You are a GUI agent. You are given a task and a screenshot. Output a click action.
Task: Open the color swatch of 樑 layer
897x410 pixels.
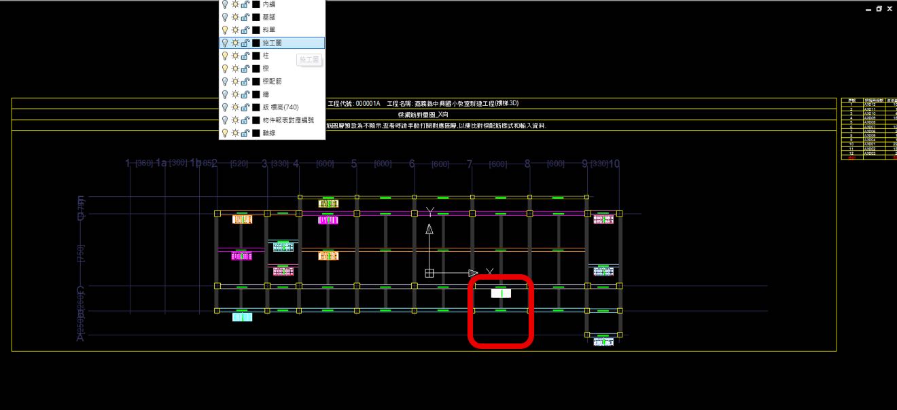pos(256,69)
